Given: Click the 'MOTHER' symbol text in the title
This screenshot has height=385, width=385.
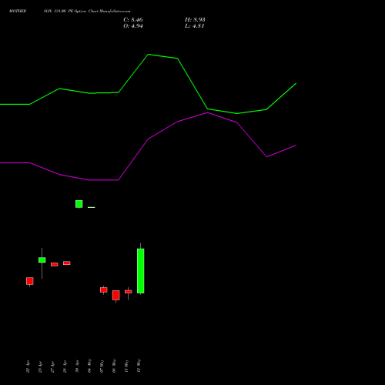Looking at the screenshot, I should pos(18,12).
